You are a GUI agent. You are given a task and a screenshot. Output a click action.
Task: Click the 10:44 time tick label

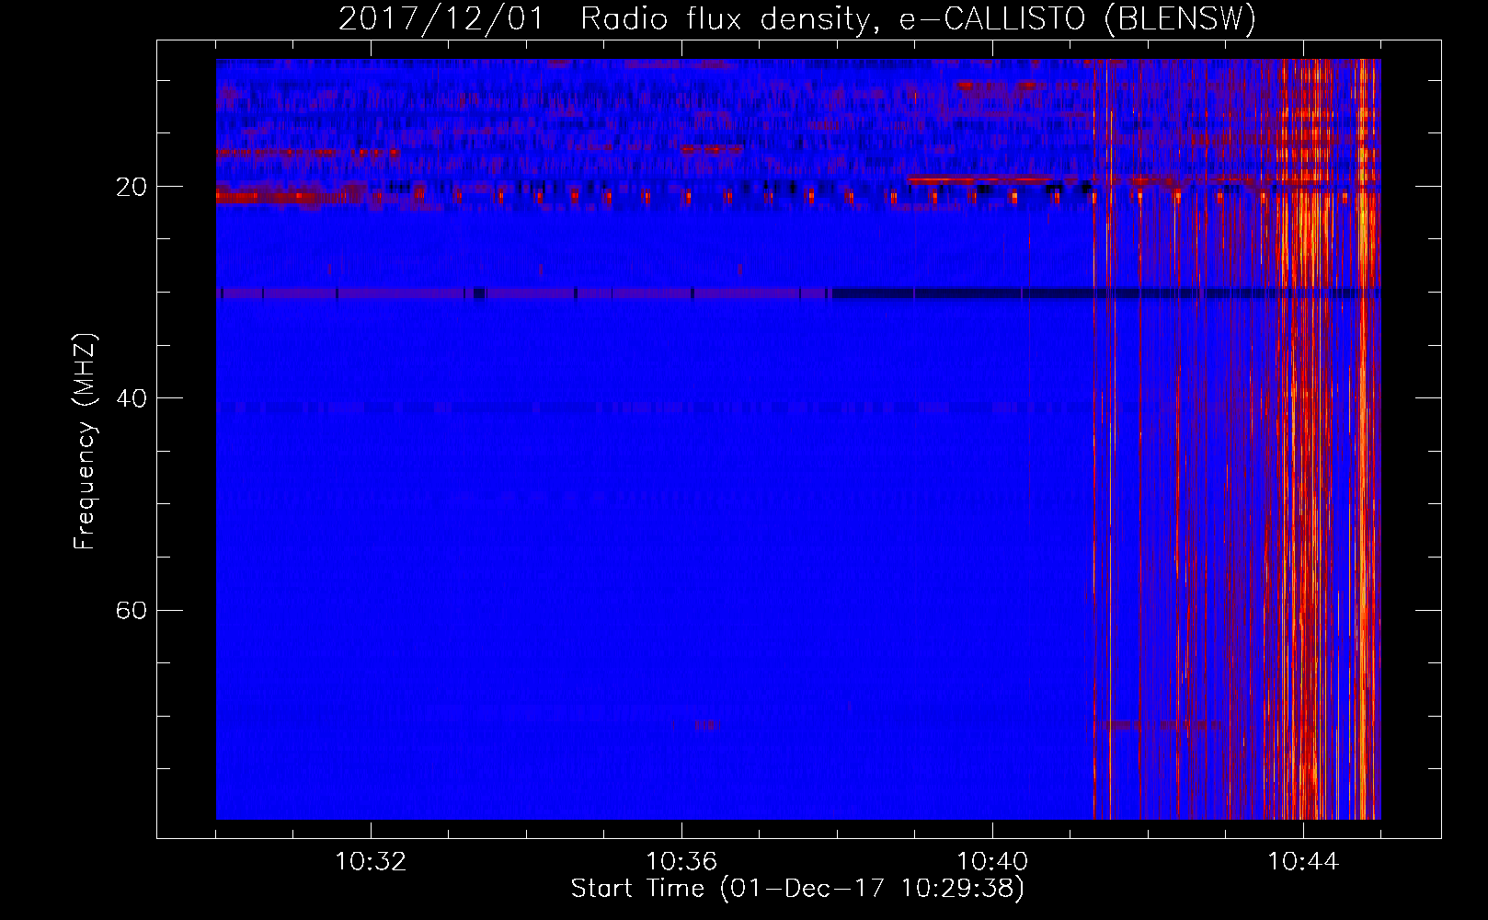[x=1303, y=862]
